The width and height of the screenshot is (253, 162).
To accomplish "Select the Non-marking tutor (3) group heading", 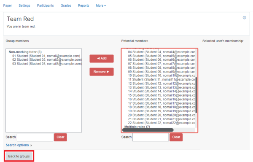I will (25, 52).
